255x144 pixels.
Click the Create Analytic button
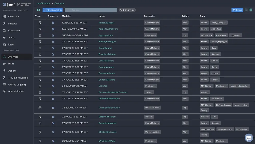[x=53, y=10]
